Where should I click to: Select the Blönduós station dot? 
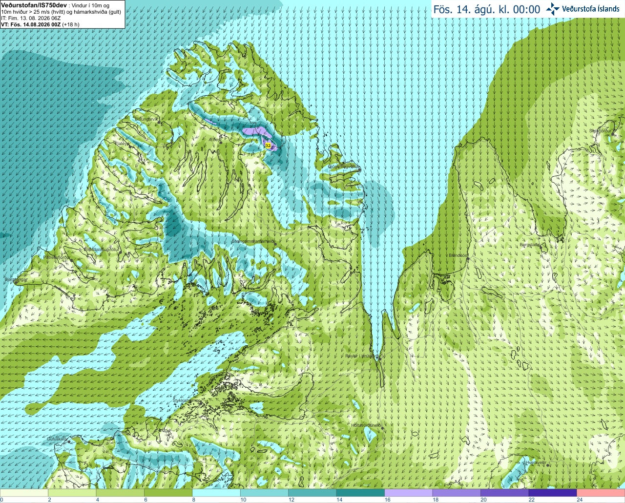point(468,259)
